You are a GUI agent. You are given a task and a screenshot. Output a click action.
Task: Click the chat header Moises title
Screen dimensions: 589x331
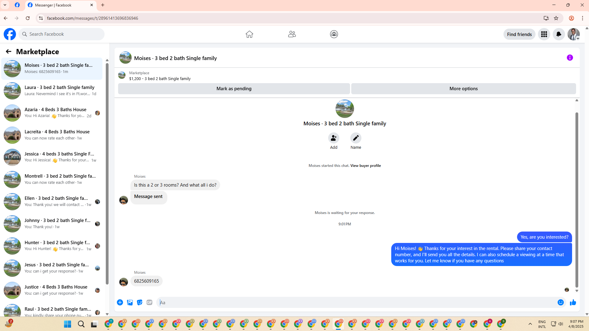tap(175, 58)
